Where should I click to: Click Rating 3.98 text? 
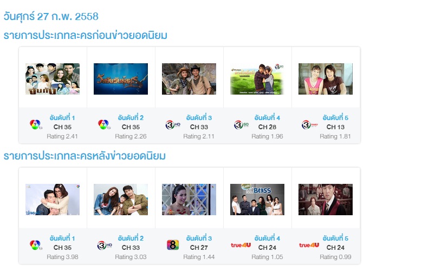pos(62,257)
